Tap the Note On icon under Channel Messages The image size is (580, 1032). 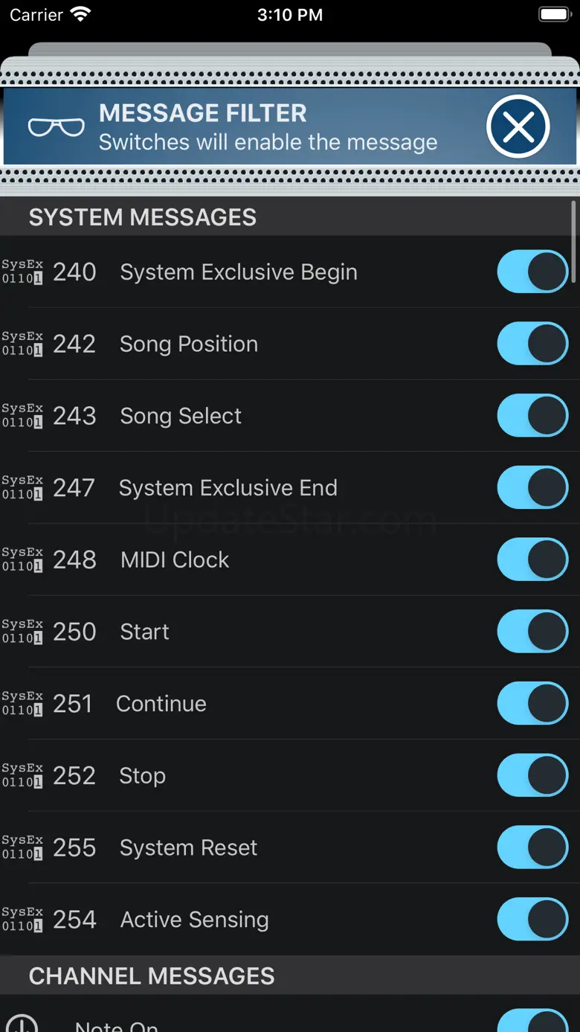pyautogui.click(x=22, y=1024)
